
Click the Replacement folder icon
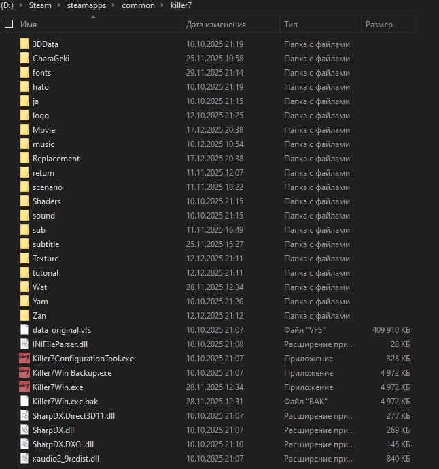click(24, 158)
